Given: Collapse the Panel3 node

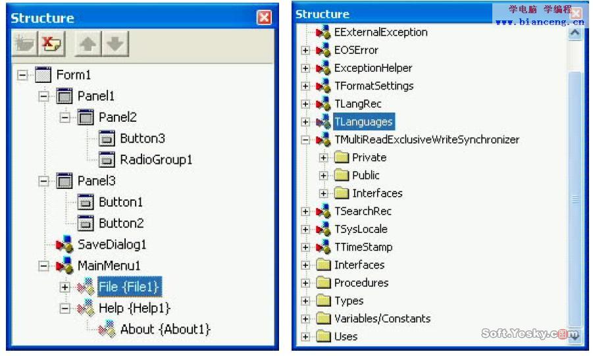Looking at the screenshot, I should [43, 181].
